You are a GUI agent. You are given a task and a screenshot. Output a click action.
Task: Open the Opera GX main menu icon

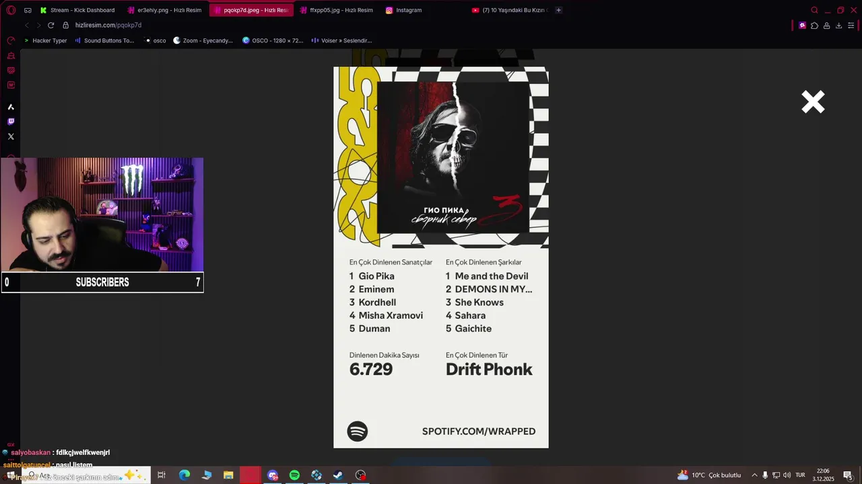11,10
